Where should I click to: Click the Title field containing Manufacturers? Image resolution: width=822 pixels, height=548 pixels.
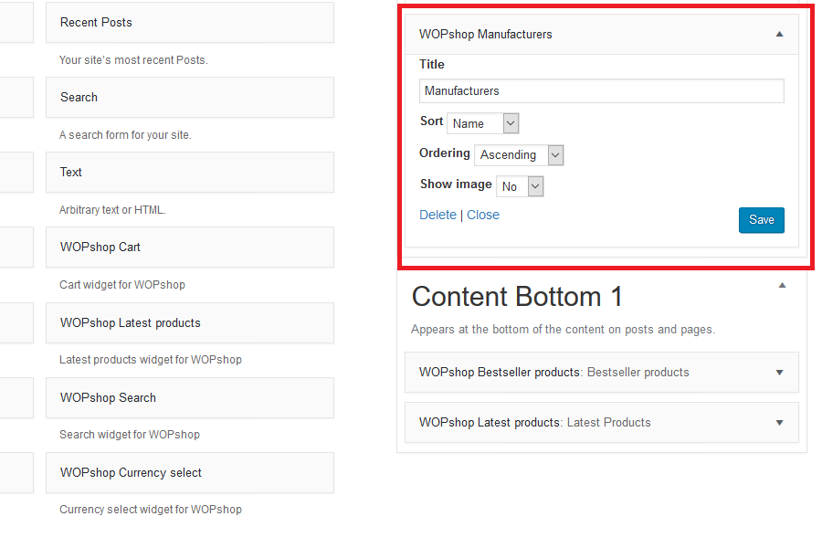(x=601, y=91)
